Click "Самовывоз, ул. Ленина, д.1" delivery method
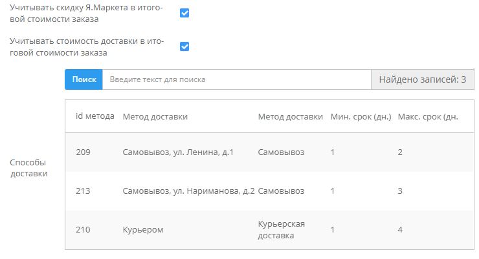Image resolution: width=479 pixels, height=259 pixels. [177, 152]
